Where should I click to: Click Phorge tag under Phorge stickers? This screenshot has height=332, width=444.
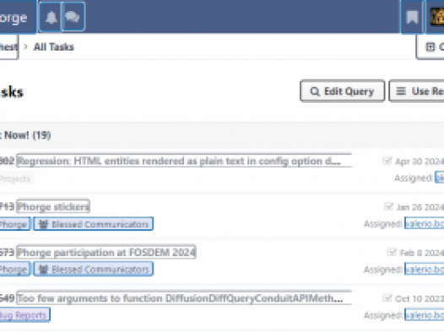(14, 224)
